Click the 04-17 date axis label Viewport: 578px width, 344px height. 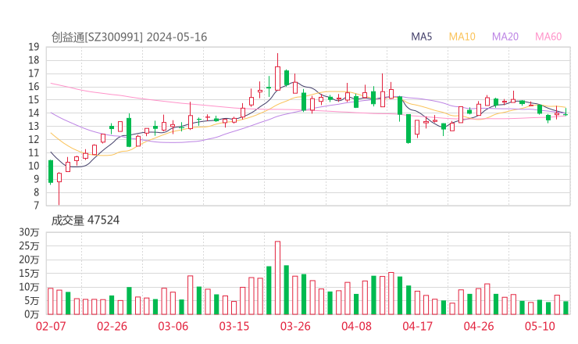pyautogui.click(x=418, y=326)
